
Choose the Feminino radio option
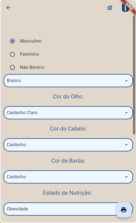(12, 54)
